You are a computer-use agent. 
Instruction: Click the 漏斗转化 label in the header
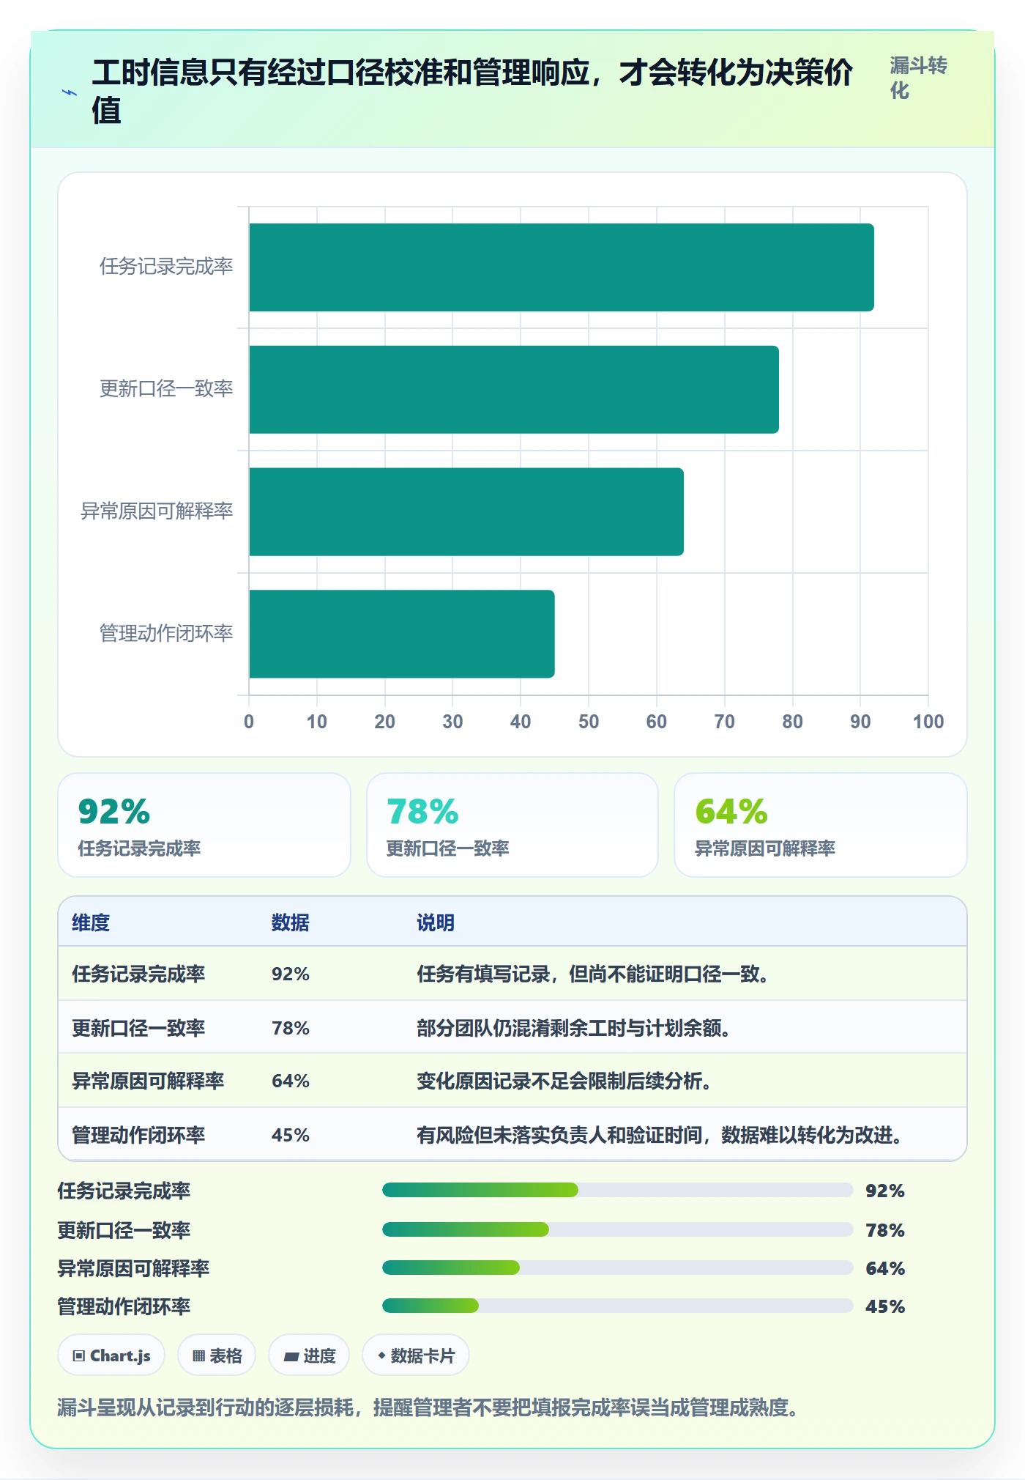pos(918,78)
